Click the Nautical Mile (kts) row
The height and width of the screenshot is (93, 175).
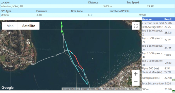[158, 72]
